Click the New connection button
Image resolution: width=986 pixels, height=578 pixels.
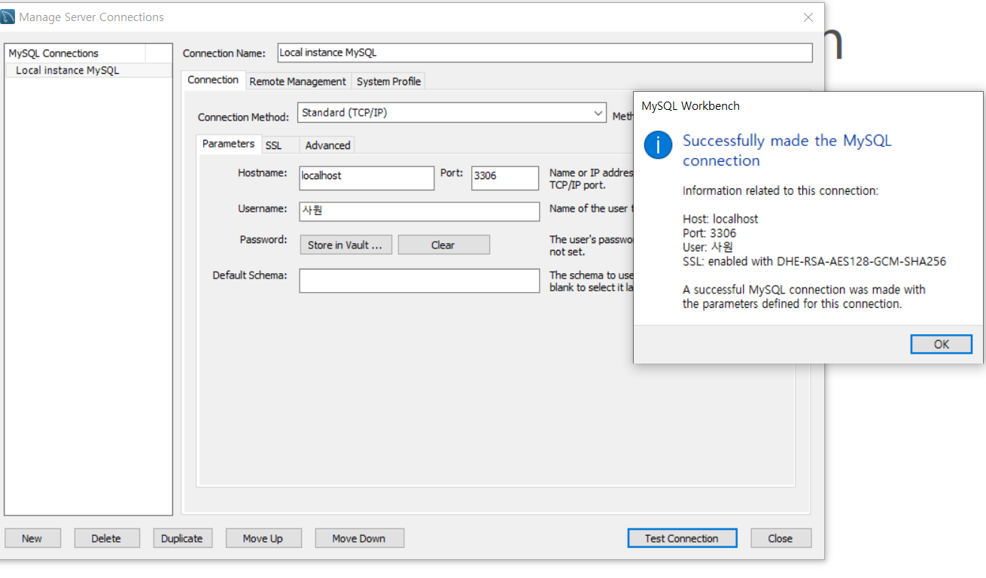point(32,538)
